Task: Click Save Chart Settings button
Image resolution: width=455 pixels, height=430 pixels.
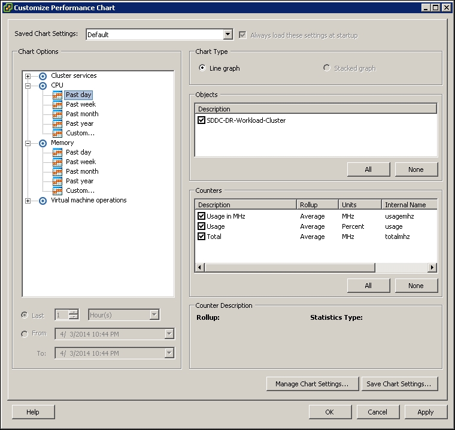Action: pos(399,384)
